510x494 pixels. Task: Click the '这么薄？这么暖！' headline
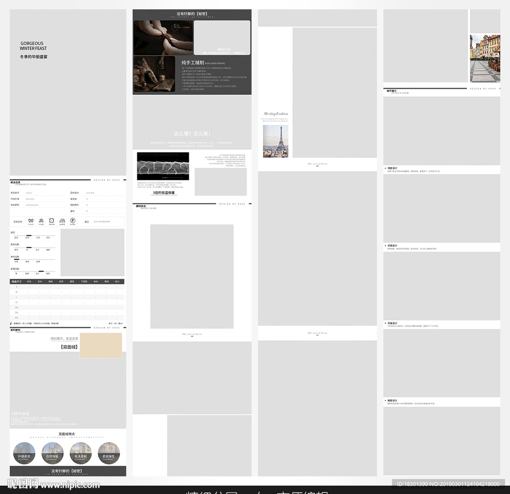pyautogui.click(x=192, y=133)
